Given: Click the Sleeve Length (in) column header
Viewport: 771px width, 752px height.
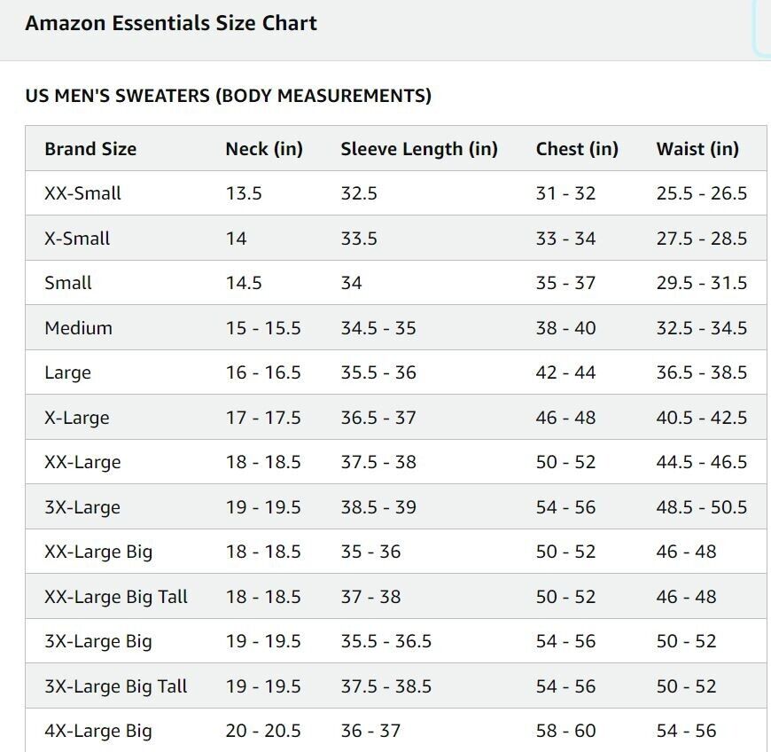Looking at the screenshot, I should 419,149.
